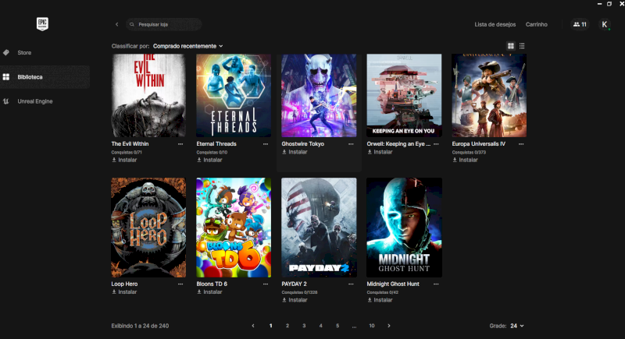Go back with the left arrow

(116, 24)
